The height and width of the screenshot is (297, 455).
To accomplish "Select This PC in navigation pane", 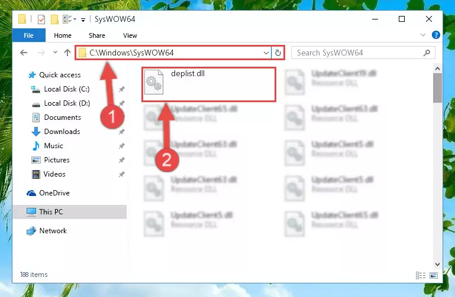I will (x=70, y=212).
